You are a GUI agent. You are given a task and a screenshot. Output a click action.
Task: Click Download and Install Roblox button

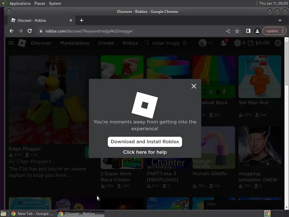(x=145, y=142)
